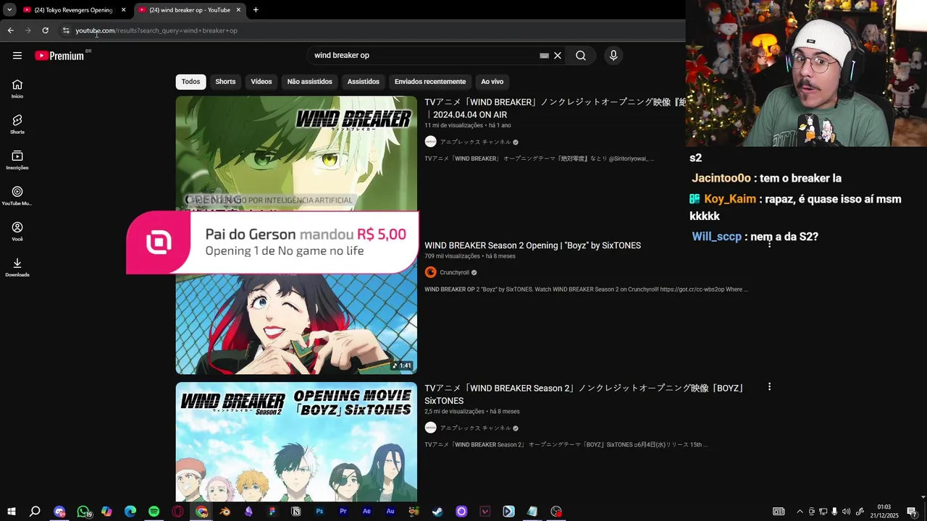Open the Crunchyroll channel link
The height and width of the screenshot is (521, 927).
pos(455,273)
